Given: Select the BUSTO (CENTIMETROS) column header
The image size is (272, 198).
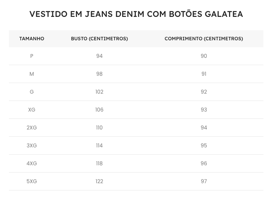Looking at the screenshot, I should click(99, 39).
